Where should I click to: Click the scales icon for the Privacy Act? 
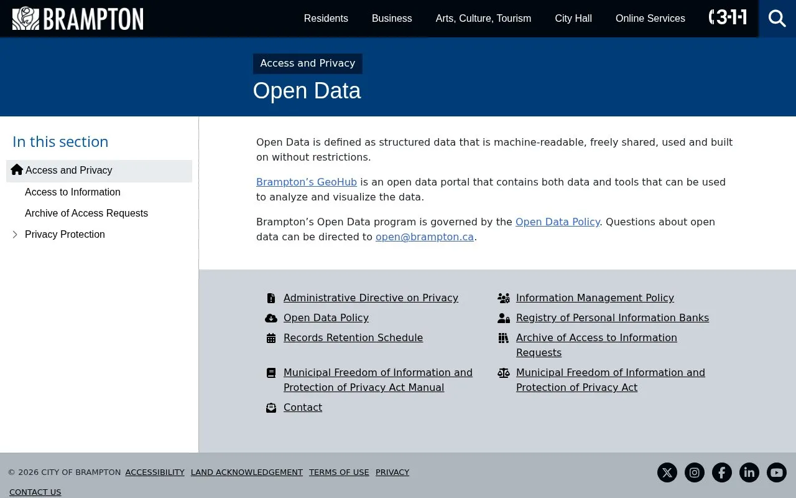point(504,373)
